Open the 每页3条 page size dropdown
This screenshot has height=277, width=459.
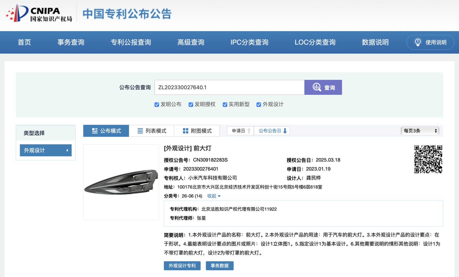click(x=420, y=131)
